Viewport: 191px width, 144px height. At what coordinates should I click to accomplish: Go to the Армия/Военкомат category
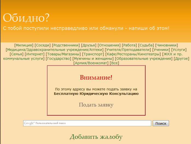(x=91, y=63)
